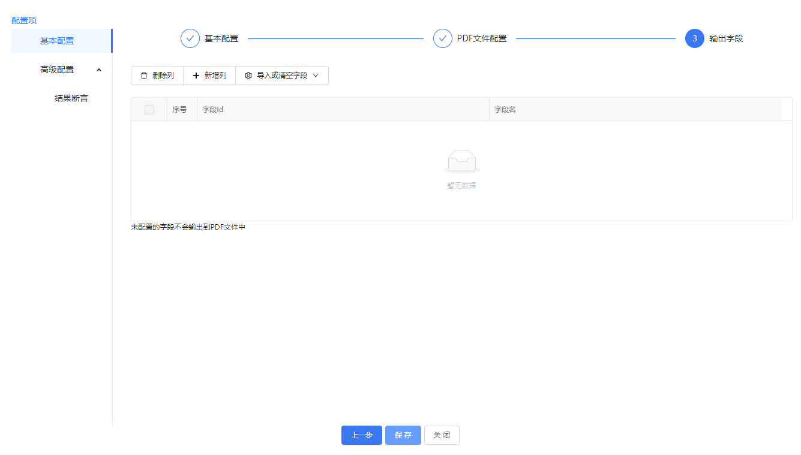Go back with the 上一步 button

click(x=361, y=435)
